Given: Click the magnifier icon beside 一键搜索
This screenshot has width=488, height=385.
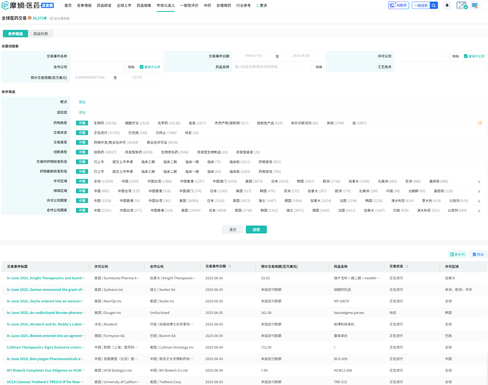Looking at the screenshot, I should [434, 5].
